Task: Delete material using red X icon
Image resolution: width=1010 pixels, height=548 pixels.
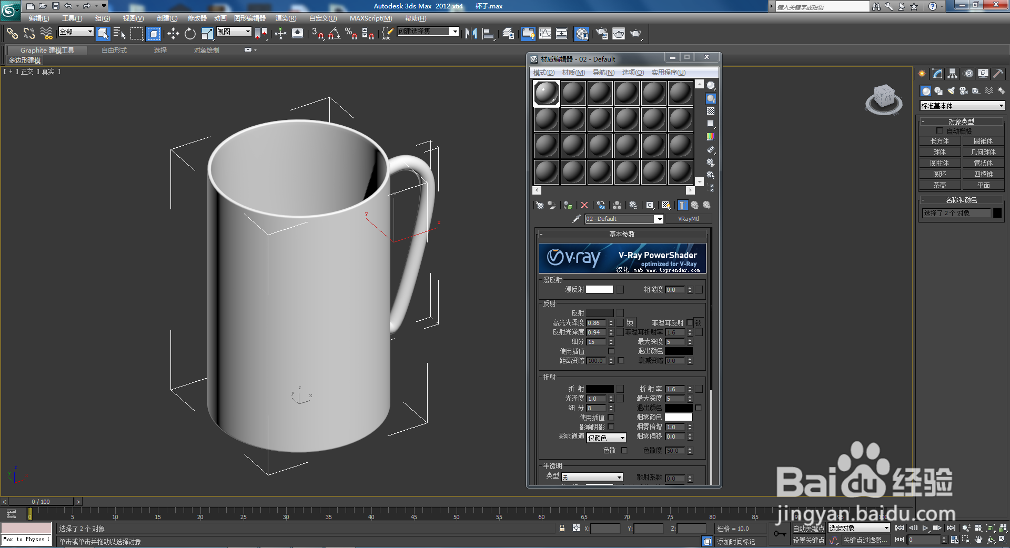Action: (584, 205)
